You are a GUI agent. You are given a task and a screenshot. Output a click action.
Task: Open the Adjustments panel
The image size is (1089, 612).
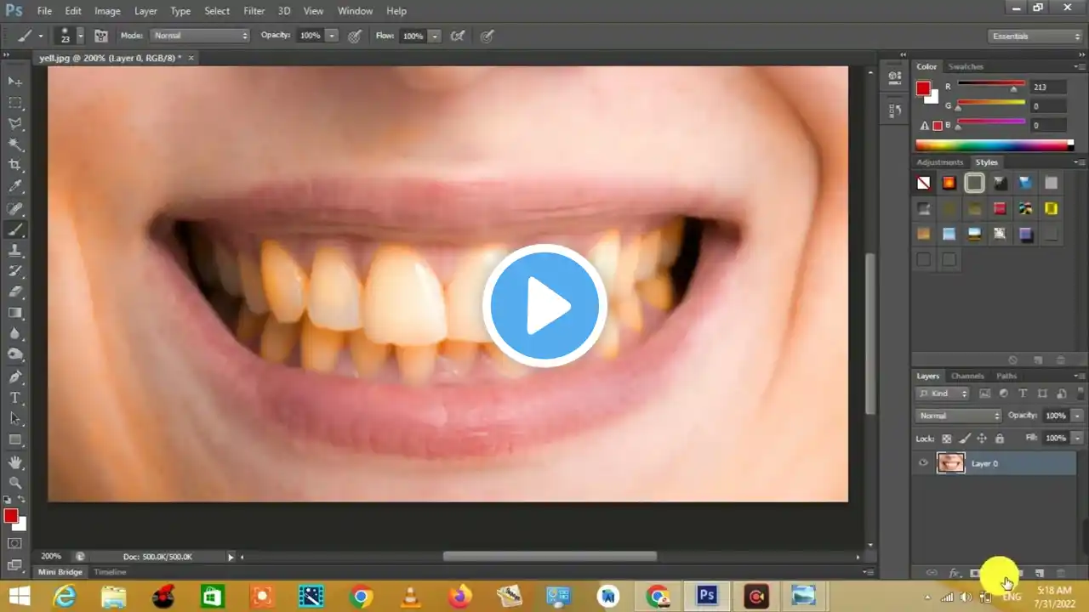[x=939, y=161]
